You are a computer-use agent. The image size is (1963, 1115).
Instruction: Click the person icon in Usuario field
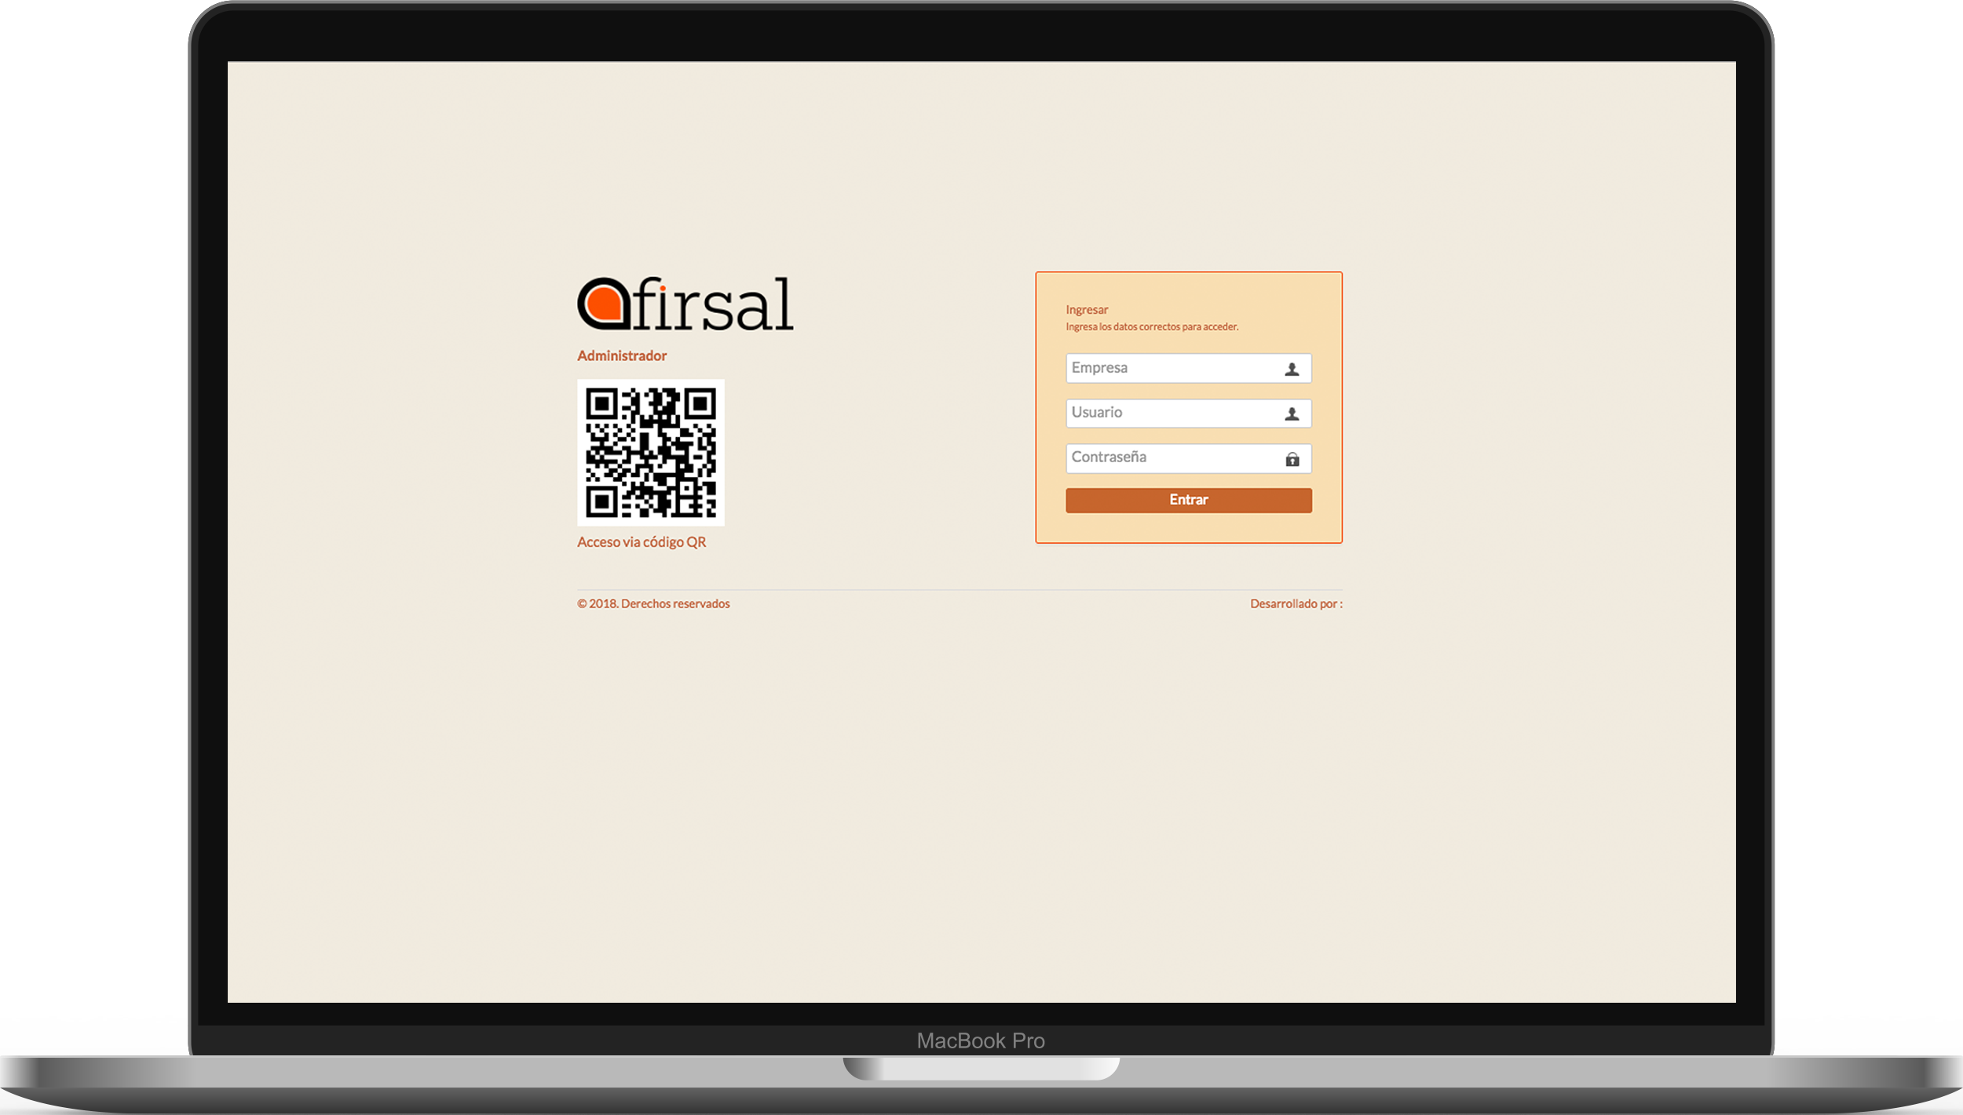click(1292, 414)
